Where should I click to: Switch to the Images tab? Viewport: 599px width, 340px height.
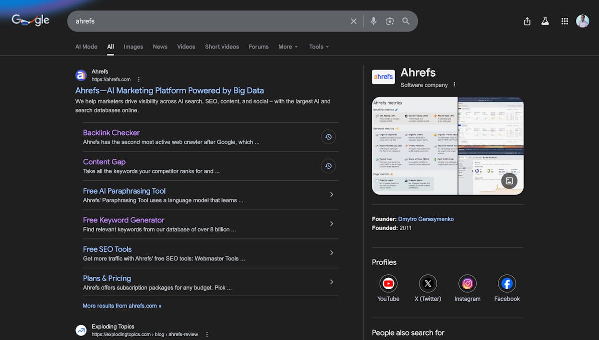tap(133, 47)
